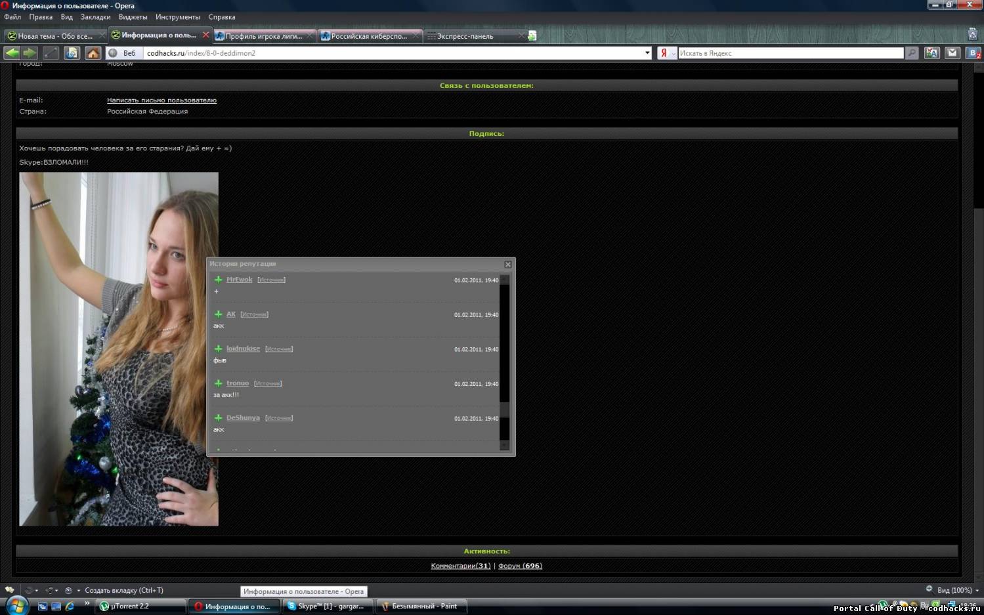The width and height of the screenshot is (984, 615).
Task: Switch to the Профиль игрока лиги... tab
Action: 264,36
